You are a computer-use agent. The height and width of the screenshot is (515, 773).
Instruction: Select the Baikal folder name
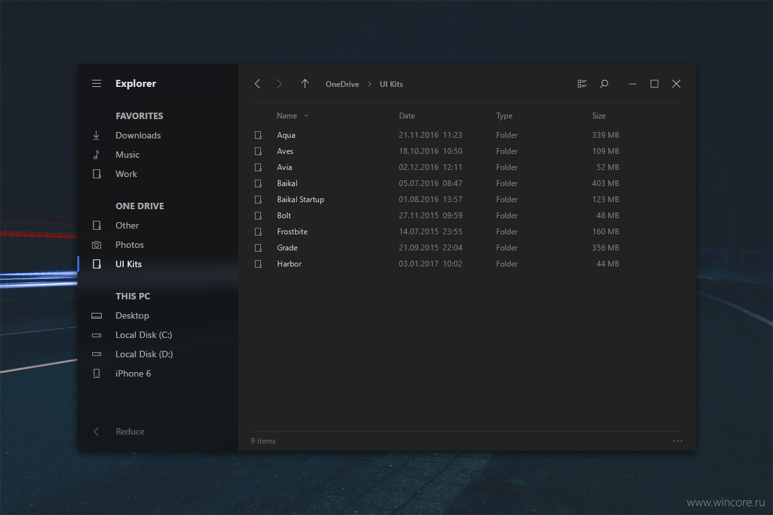click(287, 183)
